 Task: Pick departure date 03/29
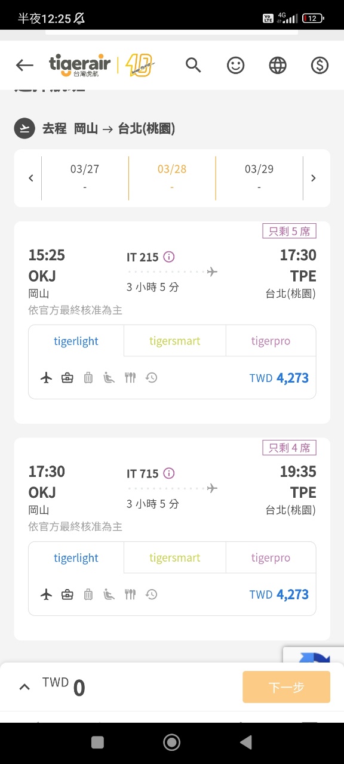(x=259, y=178)
